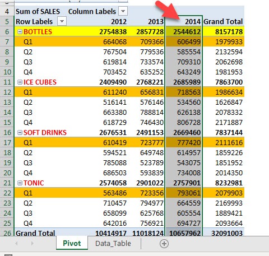This screenshot has width=269, height=256.
Task: Click the Grand Total column header
Action: tap(223, 21)
